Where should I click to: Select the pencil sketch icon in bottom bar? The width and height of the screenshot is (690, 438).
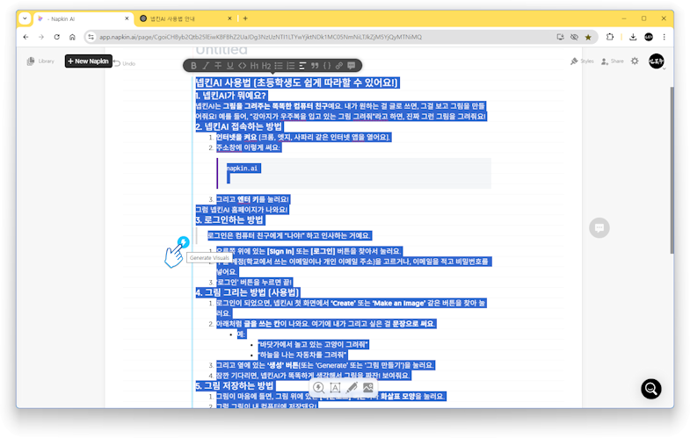click(352, 387)
